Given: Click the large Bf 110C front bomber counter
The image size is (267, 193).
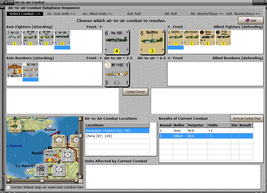Looking at the screenshot, I should (x=117, y=74).
